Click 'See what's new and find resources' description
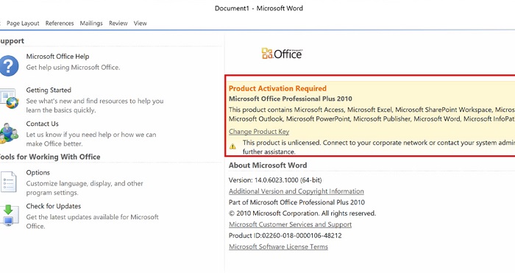This screenshot has height=273, width=515. pos(95,105)
